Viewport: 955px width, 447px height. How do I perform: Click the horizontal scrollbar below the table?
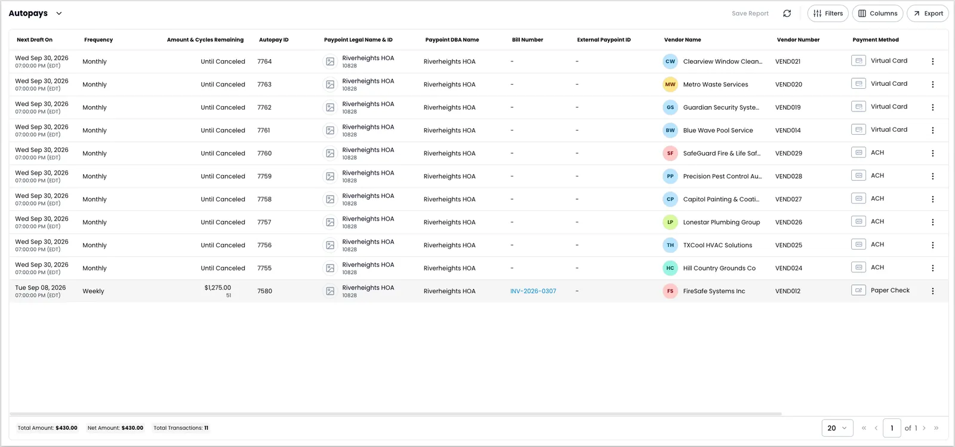click(396, 414)
